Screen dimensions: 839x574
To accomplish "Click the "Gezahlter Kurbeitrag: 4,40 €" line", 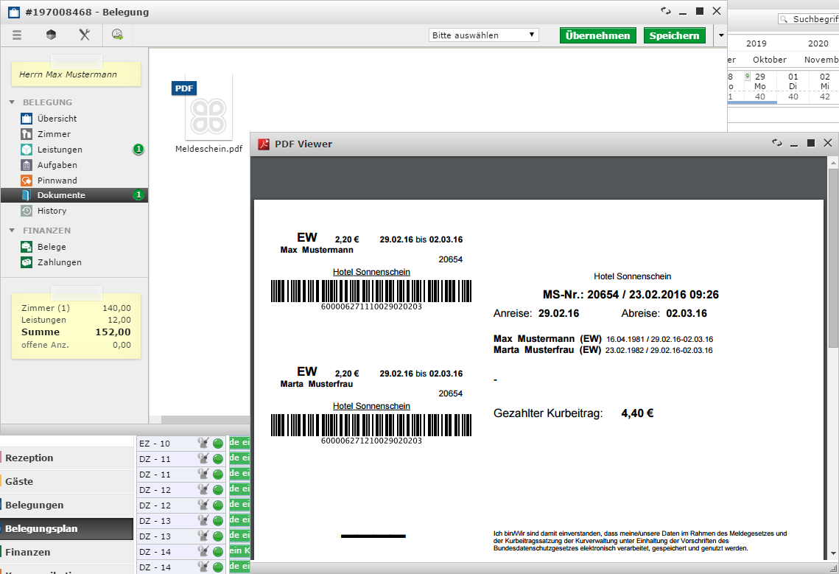I will [x=573, y=413].
